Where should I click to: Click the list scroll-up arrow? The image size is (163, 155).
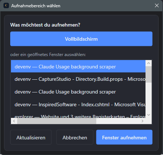[148, 63]
